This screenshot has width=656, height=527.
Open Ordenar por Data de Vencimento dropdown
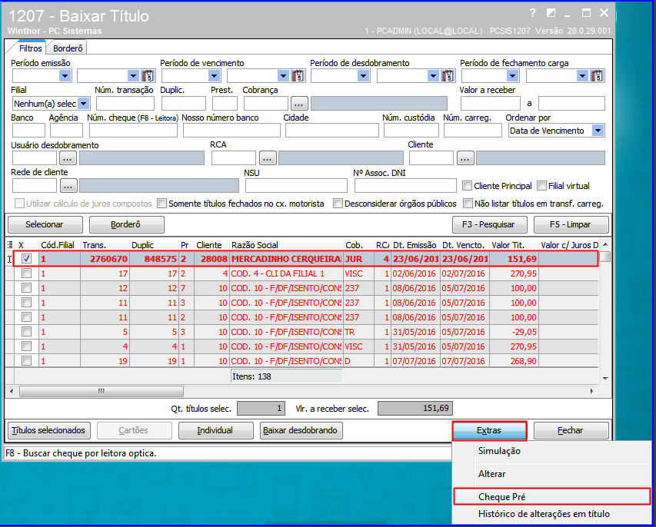click(598, 131)
